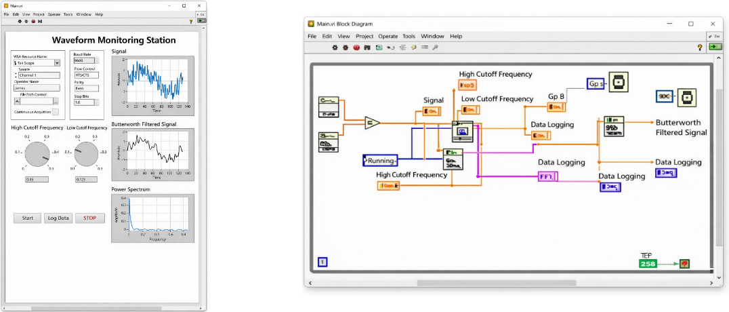Click the loop stop condition terminal
This screenshot has height=312, width=729.
click(x=685, y=263)
